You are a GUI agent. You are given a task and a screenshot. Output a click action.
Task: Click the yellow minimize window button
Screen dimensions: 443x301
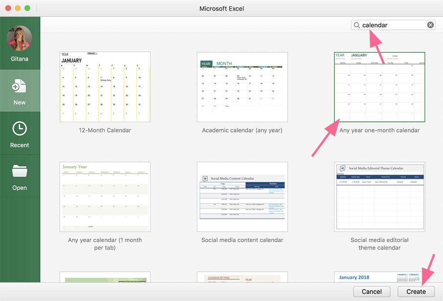18,8
